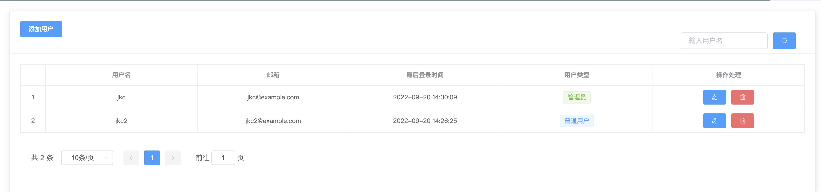
Task: Select the jkc2 username cell
Action: (x=121, y=121)
